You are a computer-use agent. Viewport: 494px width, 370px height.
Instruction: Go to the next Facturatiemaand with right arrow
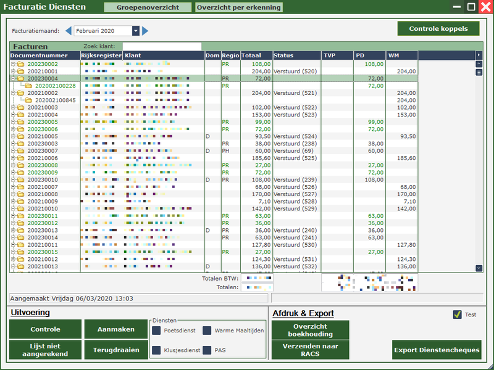[x=145, y=31]
